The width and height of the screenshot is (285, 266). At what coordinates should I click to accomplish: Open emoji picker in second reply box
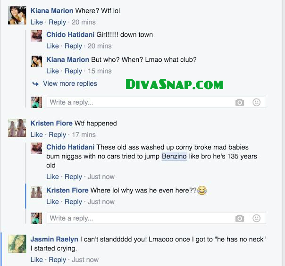257,218
